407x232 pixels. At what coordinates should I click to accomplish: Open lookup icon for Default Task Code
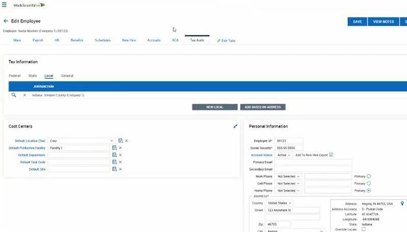(115, 162)
